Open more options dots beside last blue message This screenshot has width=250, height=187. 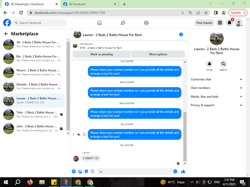pyautogui.click(x=73, y=135)
